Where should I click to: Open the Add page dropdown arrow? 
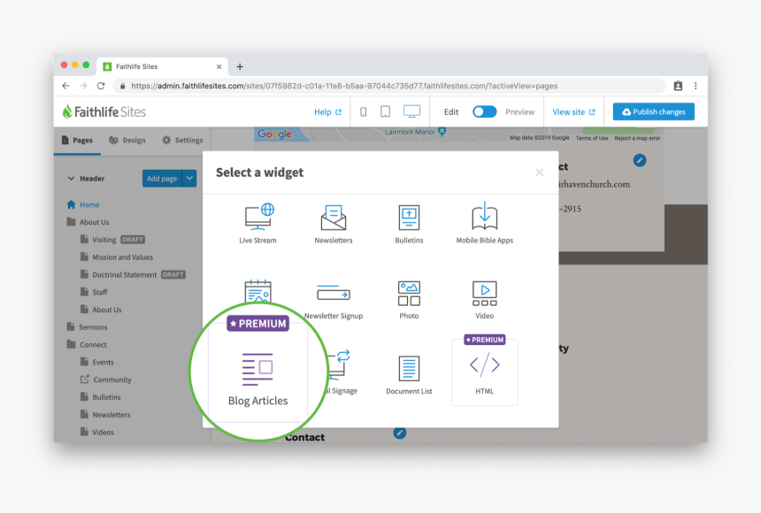[189, 179]
